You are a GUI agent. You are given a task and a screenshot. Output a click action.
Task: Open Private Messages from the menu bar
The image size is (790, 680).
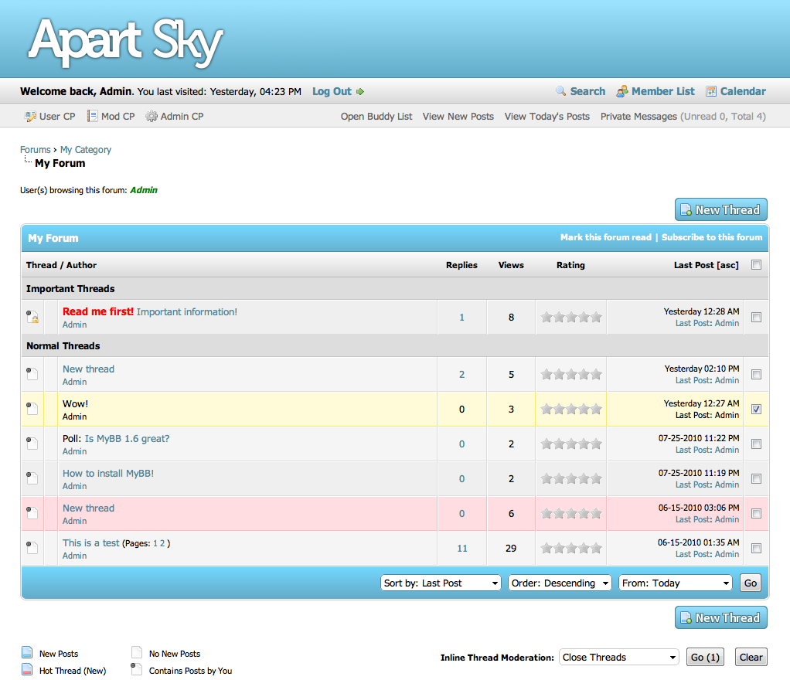638,117
